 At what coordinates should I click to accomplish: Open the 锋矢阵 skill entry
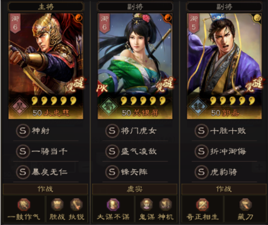pos(135,172)
